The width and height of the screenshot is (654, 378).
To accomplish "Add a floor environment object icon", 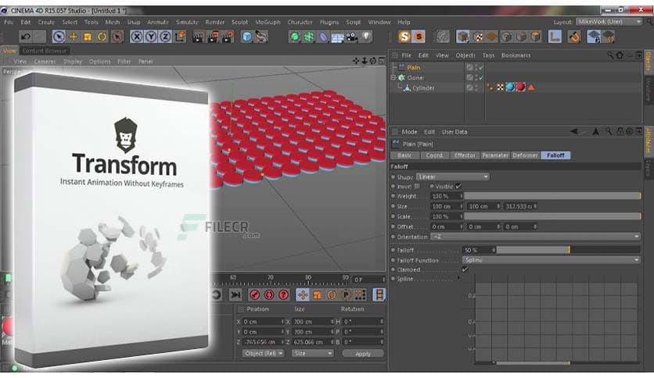I will click(x=337, y=37).
